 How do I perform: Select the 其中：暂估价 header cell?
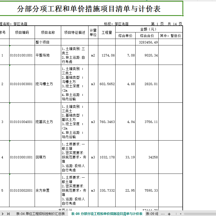coord(171,36)
